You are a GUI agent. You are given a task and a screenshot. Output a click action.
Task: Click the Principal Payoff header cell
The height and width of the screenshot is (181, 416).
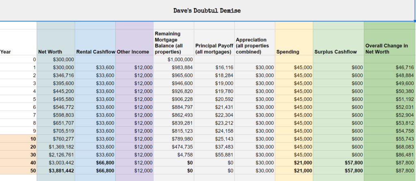[214, 49]
